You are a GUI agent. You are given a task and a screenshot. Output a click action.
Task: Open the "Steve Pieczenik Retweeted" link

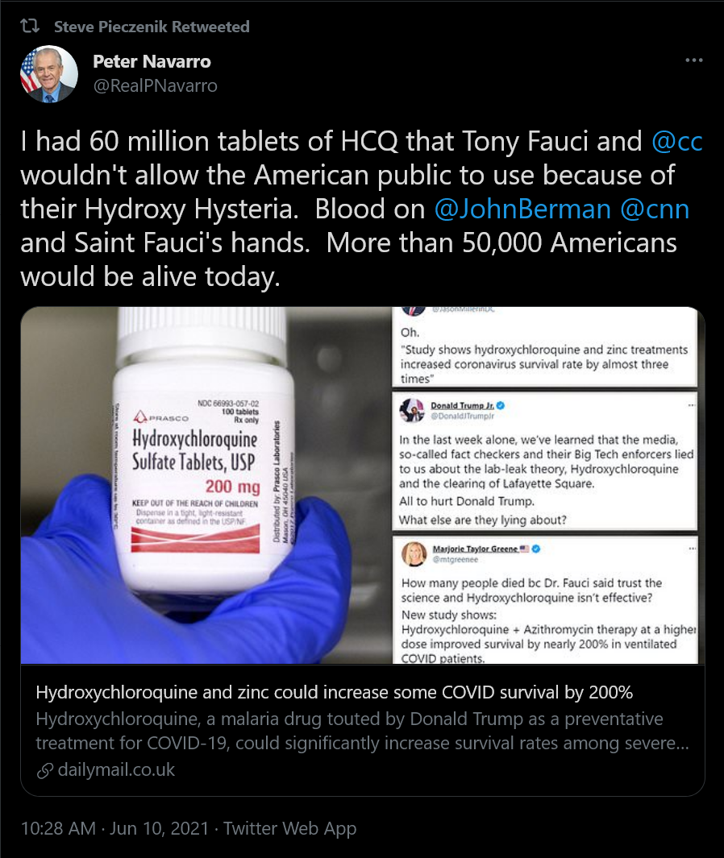click(152, 27)
